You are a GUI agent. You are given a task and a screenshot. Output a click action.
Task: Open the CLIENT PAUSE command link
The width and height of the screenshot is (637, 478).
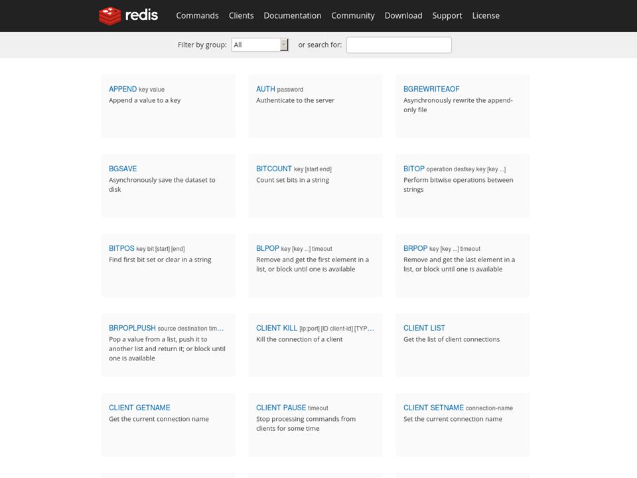tap(281, 408)
